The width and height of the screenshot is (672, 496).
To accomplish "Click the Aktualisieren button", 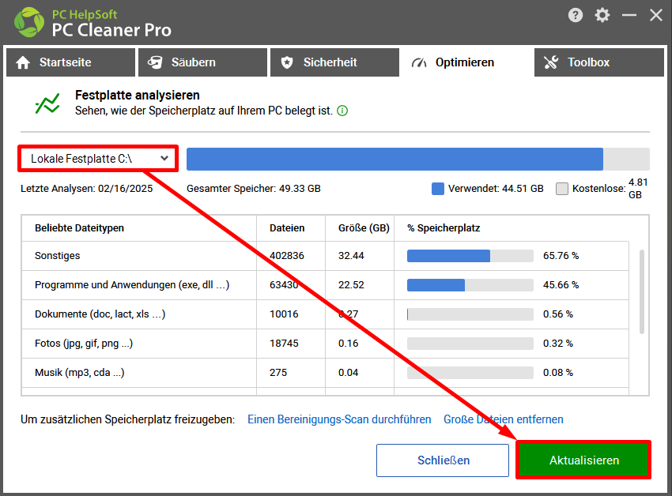I will pyautogui.click(x=583, y=460).
